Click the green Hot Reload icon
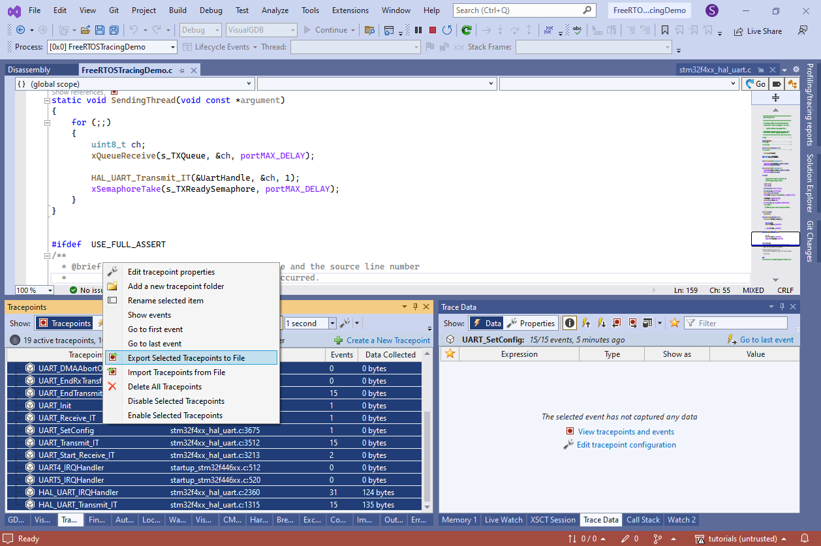The height and width of the screenshot is (546, 821). tap(467, 30)
